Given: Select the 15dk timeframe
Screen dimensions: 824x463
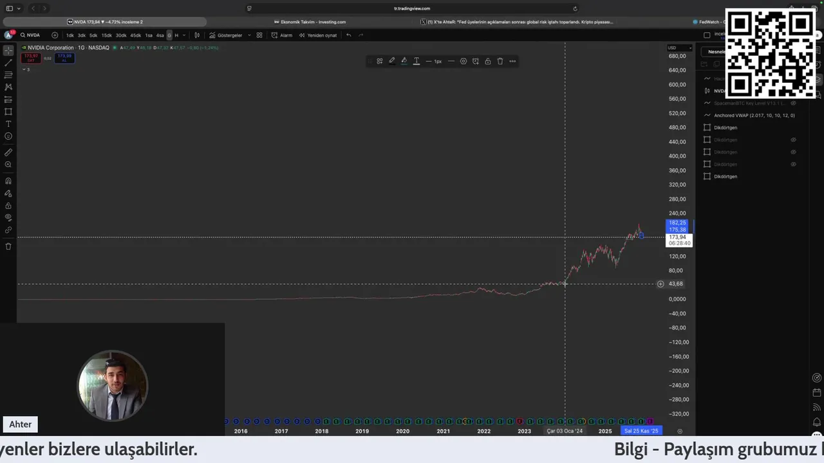Looking at the screenshot, I should [106, 35].
